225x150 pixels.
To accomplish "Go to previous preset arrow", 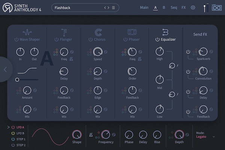I will coord(105,7).
